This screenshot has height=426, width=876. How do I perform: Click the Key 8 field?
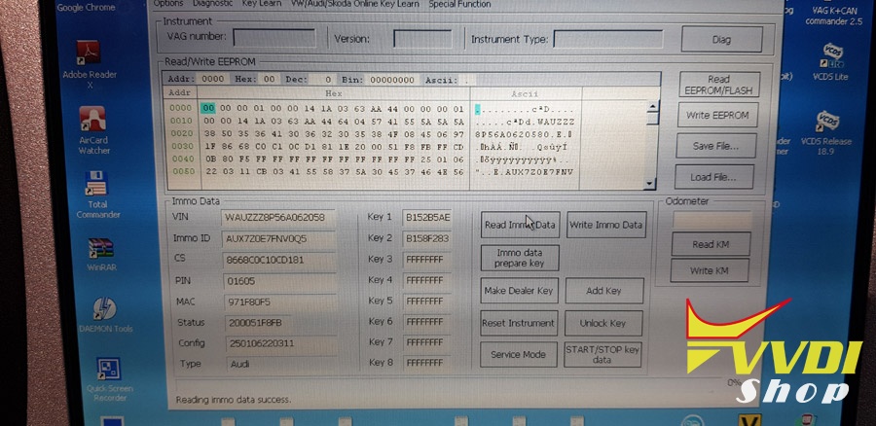pos(427,363)
